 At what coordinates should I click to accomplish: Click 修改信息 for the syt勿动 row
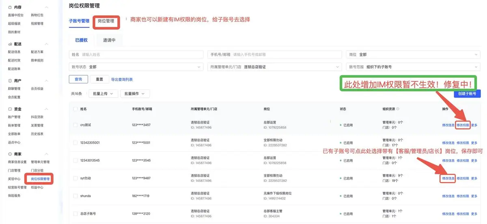448,178
